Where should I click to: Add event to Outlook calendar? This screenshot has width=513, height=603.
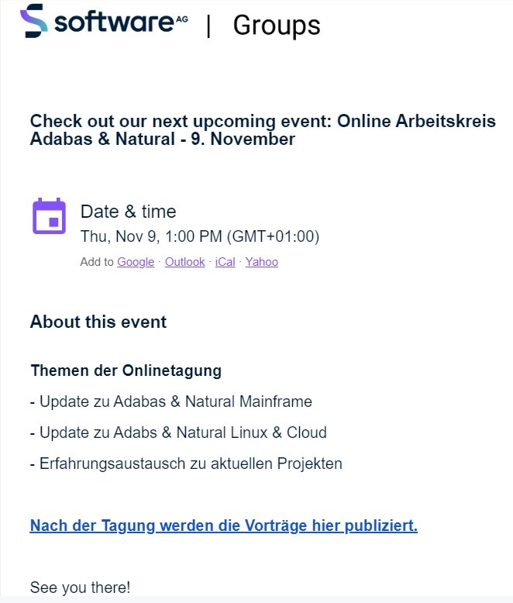click(185, 262)
